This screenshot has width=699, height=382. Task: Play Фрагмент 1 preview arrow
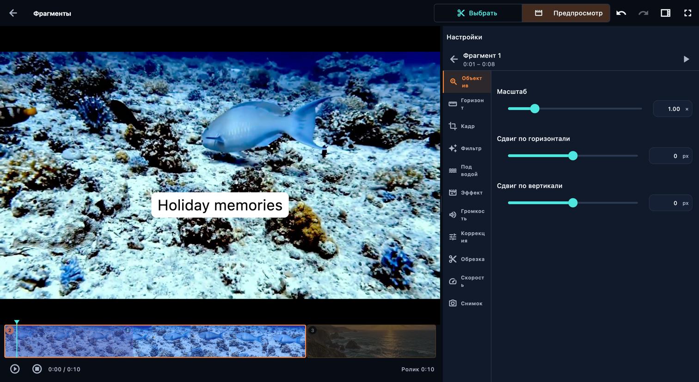686,59
